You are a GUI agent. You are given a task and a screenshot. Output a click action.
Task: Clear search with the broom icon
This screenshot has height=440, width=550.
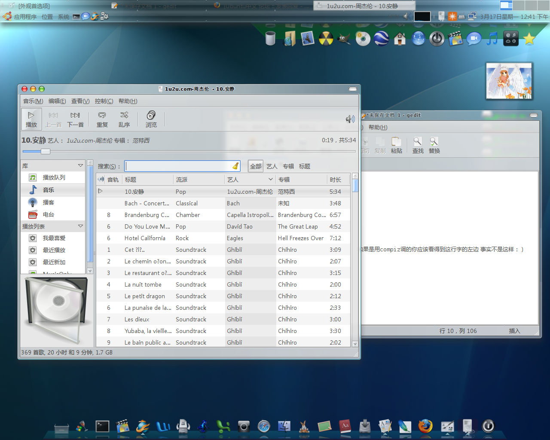tap(235, 166)
